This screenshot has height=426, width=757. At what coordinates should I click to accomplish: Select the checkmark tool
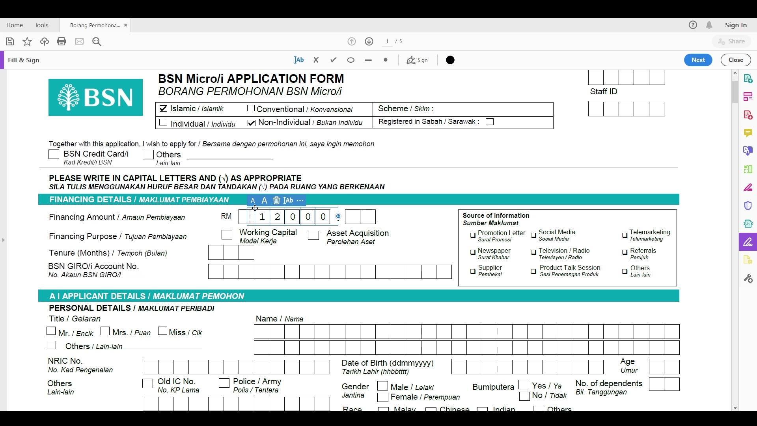pos(334,60)
